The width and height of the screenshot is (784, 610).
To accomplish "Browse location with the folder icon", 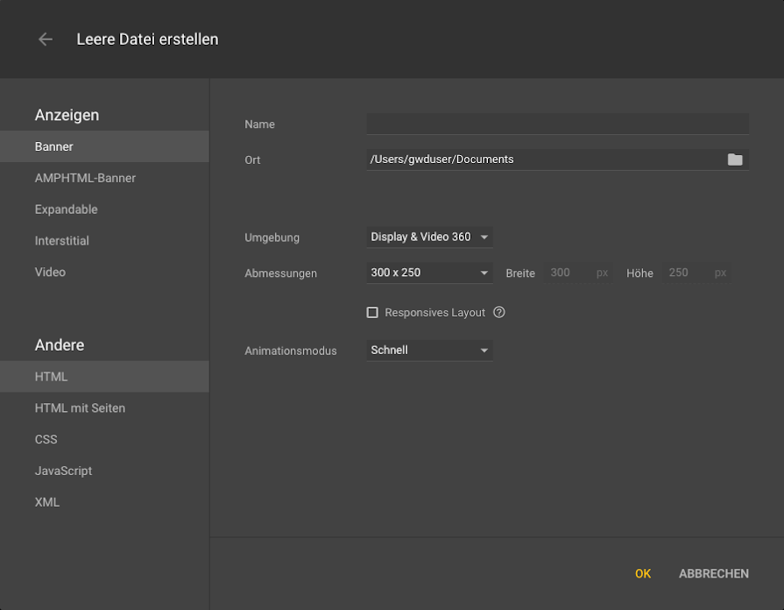I will click(x=734, y=160).
